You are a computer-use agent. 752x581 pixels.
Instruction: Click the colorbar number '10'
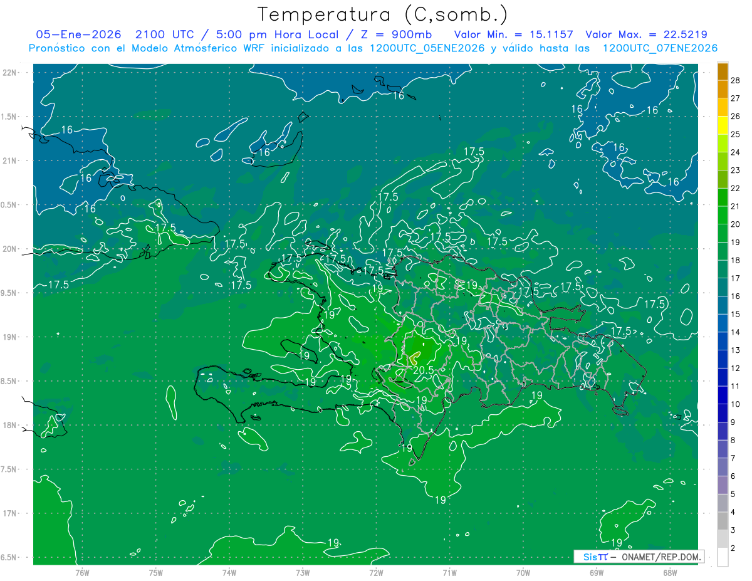tap(736, 404)
